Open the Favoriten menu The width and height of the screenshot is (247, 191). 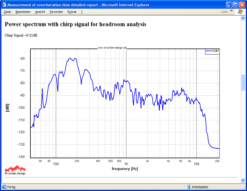(56, 12)
